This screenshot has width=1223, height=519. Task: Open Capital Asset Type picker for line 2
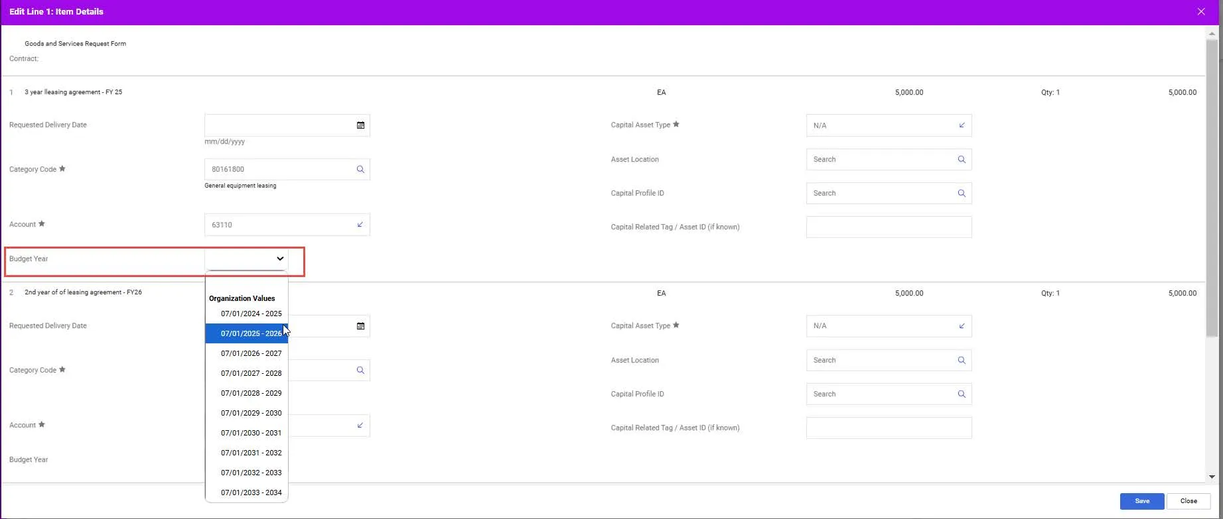point(962,326)
